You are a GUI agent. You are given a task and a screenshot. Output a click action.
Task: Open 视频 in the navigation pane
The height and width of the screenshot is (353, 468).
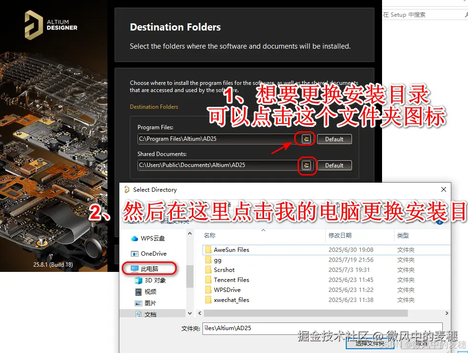pos(146,291)
